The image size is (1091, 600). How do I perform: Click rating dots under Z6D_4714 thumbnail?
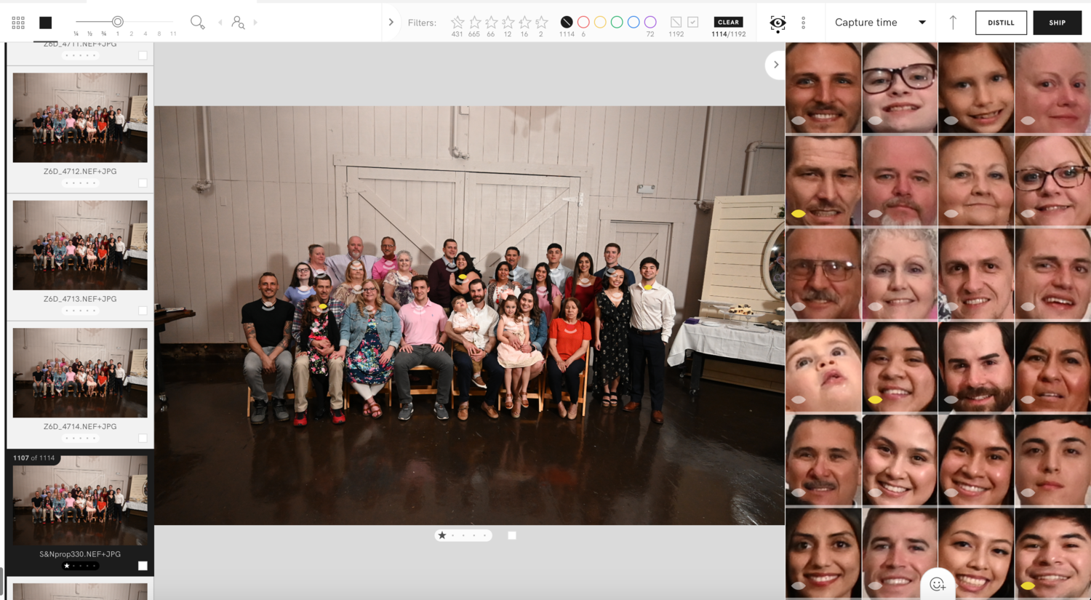coord(80,439)
